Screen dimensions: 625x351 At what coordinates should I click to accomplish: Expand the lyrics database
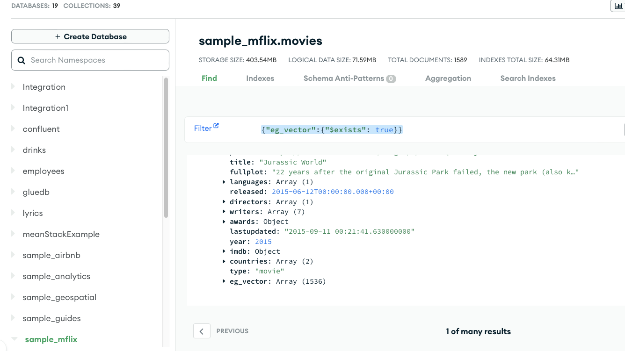pos(13,213)
